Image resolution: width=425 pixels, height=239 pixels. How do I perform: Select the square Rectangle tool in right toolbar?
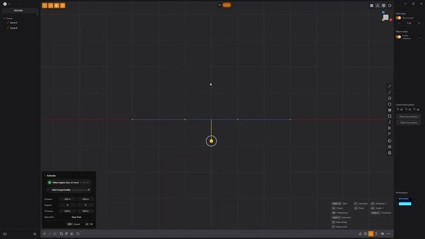tap(390, 116)
